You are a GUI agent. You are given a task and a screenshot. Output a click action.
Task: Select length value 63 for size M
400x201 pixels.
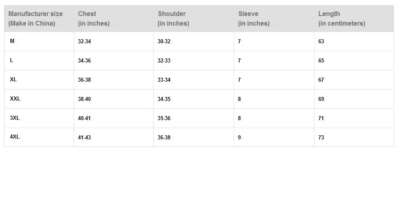coord(321,42)
